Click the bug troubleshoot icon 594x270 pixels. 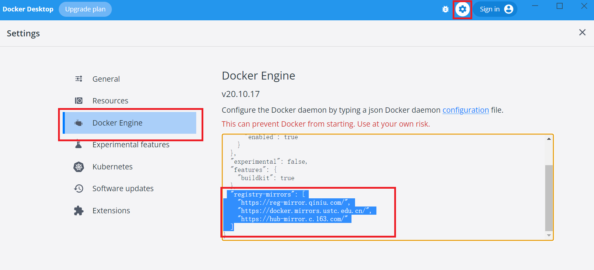[445, 9]
